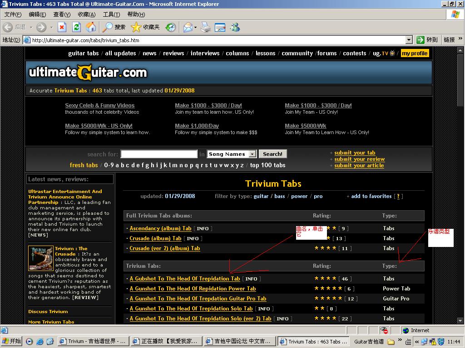
Task: Click submit your tab link
Action: coord(355,153)
